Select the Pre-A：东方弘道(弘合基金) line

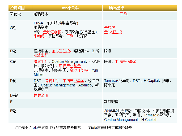coord(56,23)
